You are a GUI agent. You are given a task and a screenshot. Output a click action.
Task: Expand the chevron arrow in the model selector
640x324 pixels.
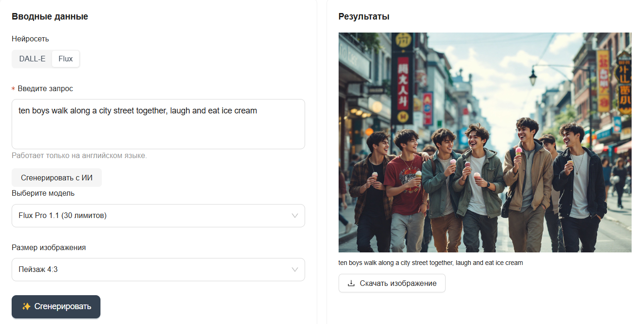pos(294,216)
